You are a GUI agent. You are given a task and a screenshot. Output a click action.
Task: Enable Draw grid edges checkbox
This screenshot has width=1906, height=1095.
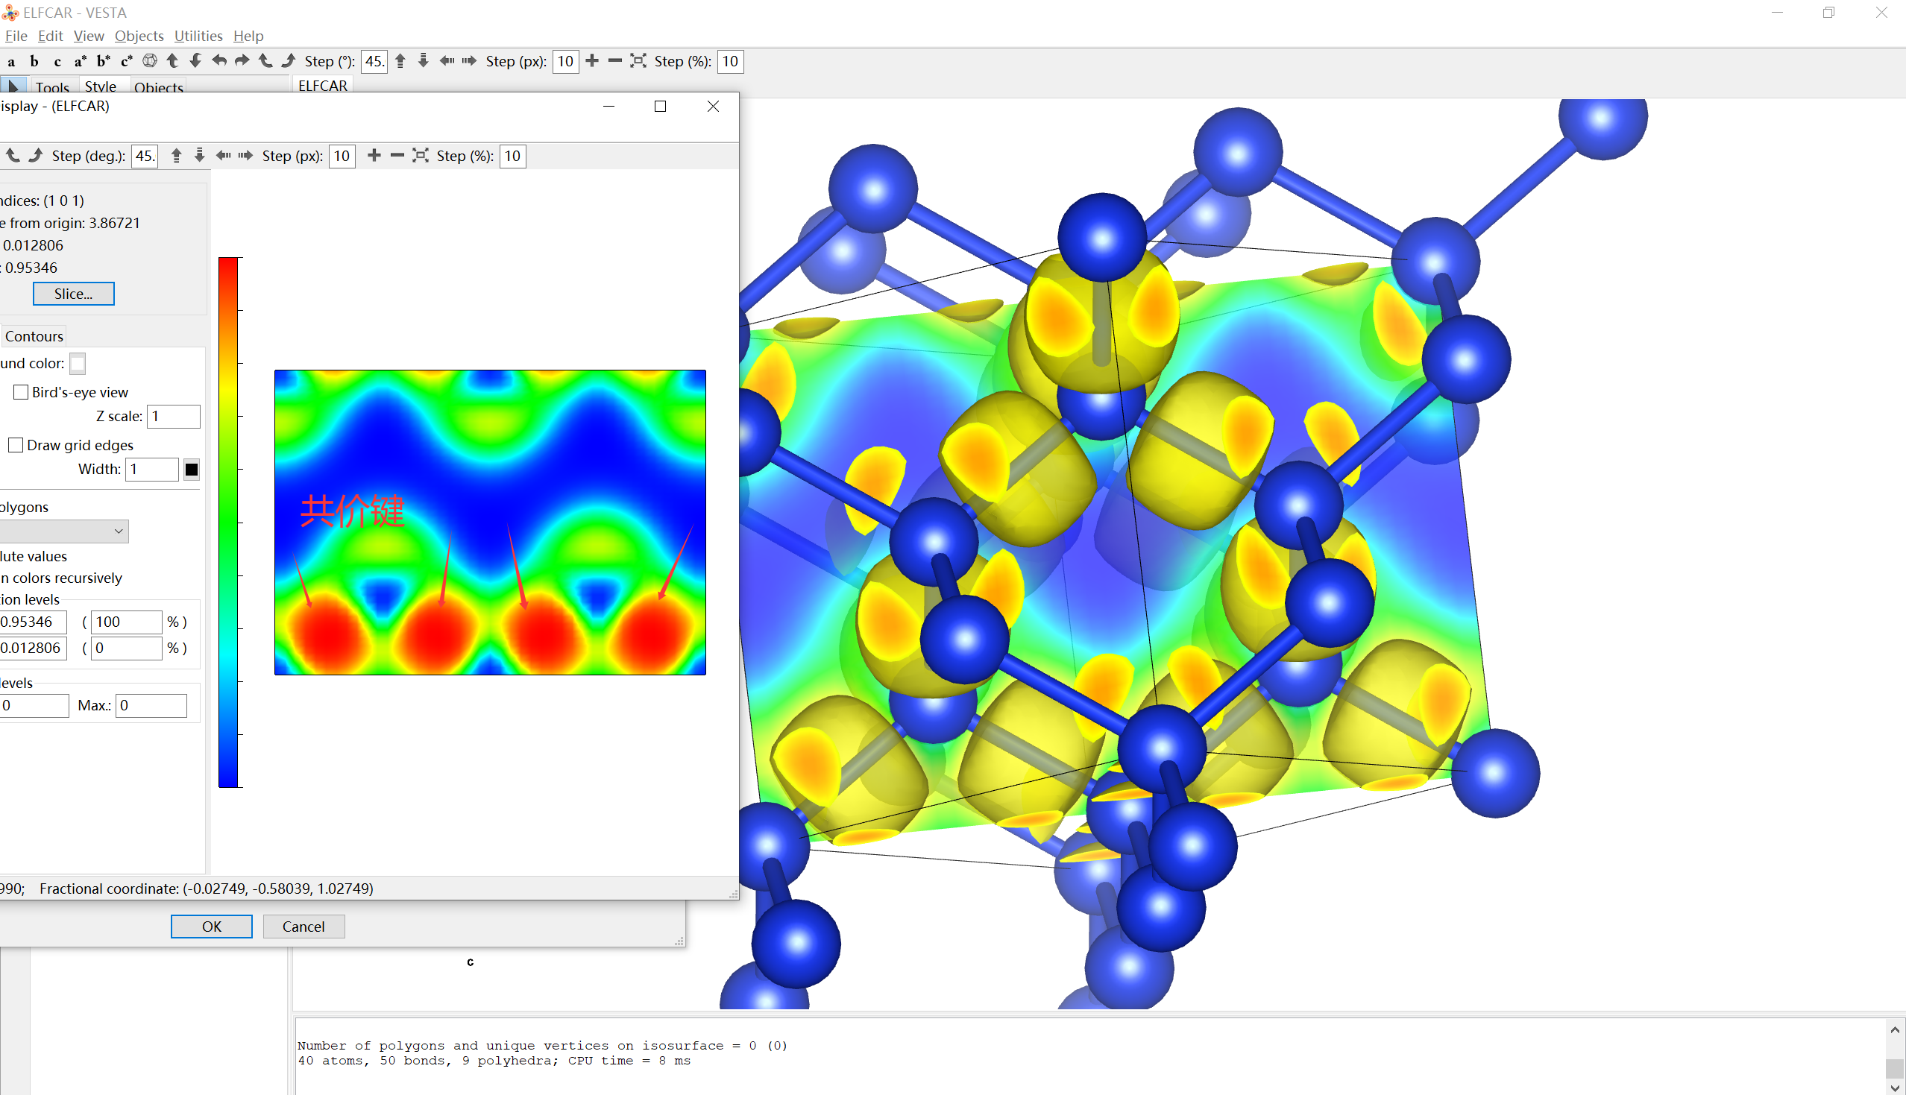click(x=16, y=445)
